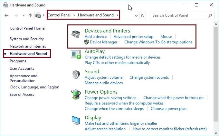Open the Devices and Printers heading
This screenshot has height=136, width=219.
point(107,31)
